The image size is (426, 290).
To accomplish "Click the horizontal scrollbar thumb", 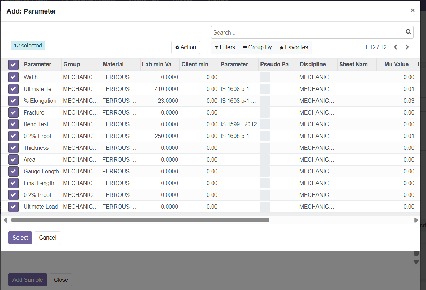I will [140, 220].
